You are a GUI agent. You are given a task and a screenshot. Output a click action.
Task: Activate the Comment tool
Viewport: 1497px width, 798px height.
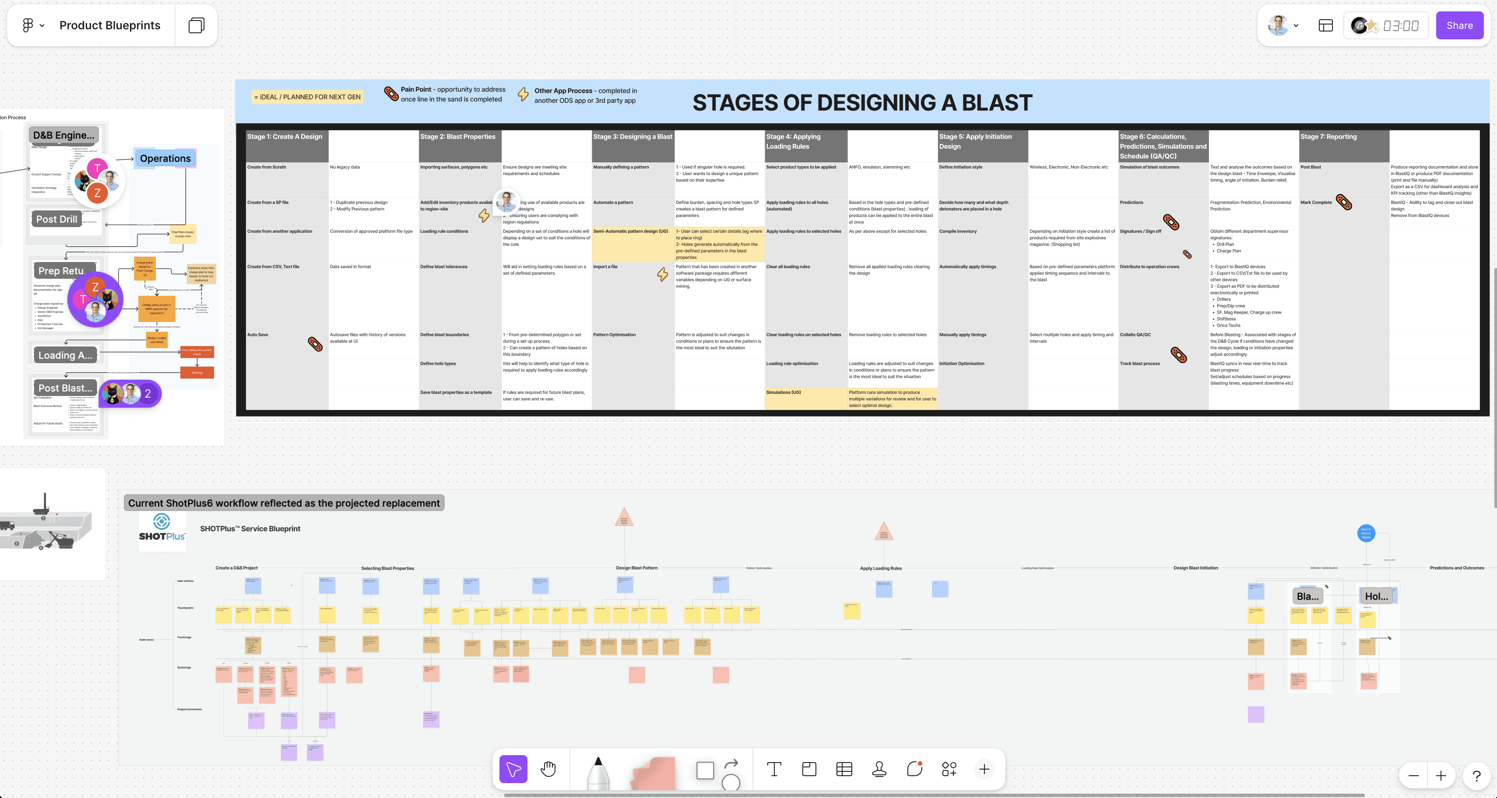coord(914,769)
